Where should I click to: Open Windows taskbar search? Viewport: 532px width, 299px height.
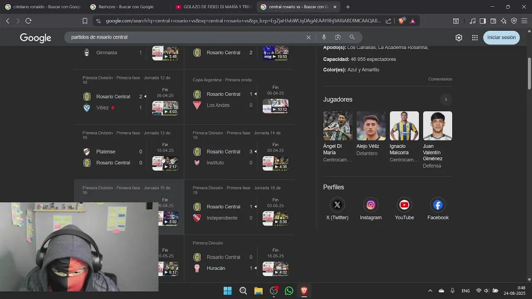[x=243, y=291]
